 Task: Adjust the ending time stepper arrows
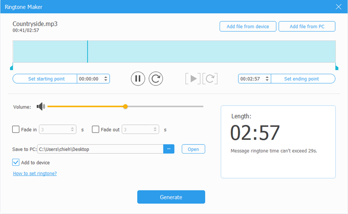click(x=266, y=79)
